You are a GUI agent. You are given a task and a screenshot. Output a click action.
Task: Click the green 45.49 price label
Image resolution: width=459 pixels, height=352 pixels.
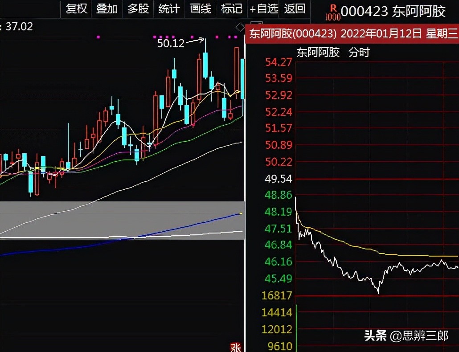pyautogui.click(x=279, y=278)
